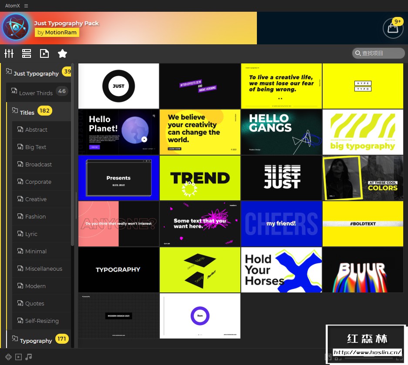Open the sliders settings panel icon

(x=9, y=53)
